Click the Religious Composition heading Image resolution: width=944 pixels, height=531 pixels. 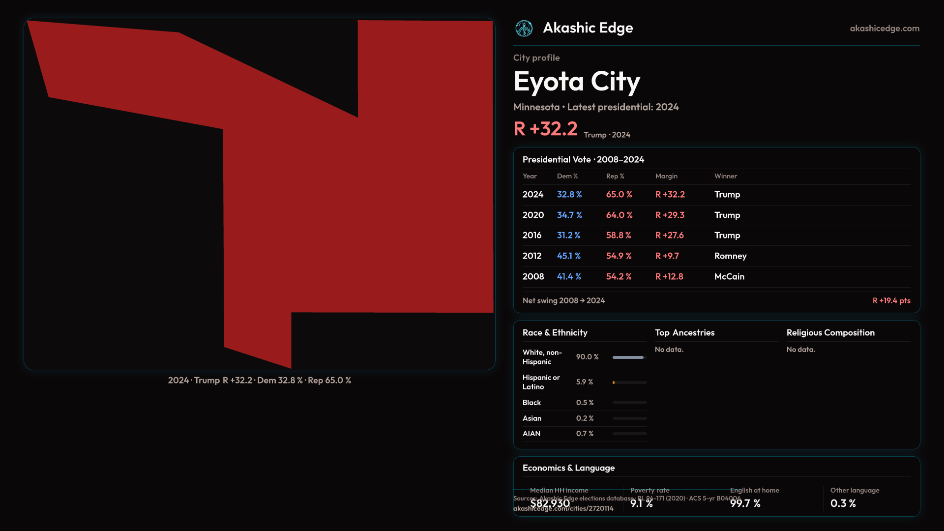[830, 333]
